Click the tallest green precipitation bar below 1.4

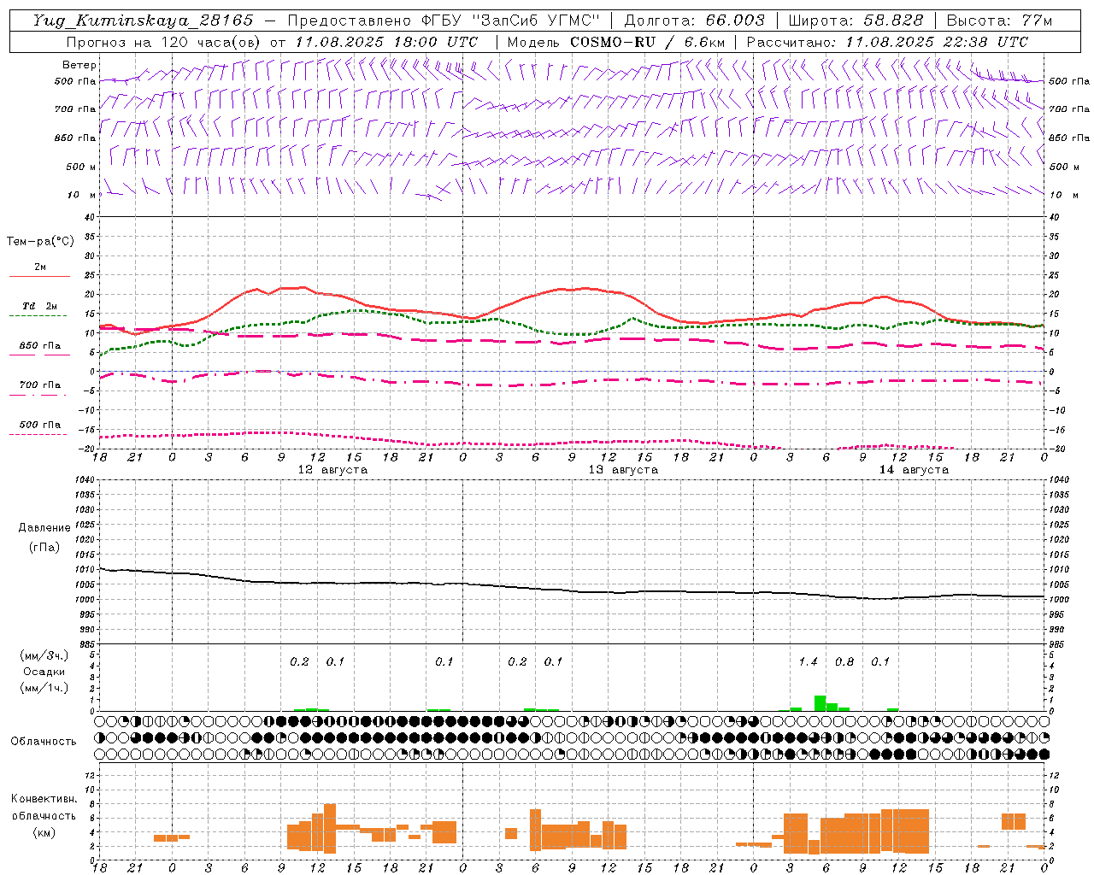click(820, 703)
